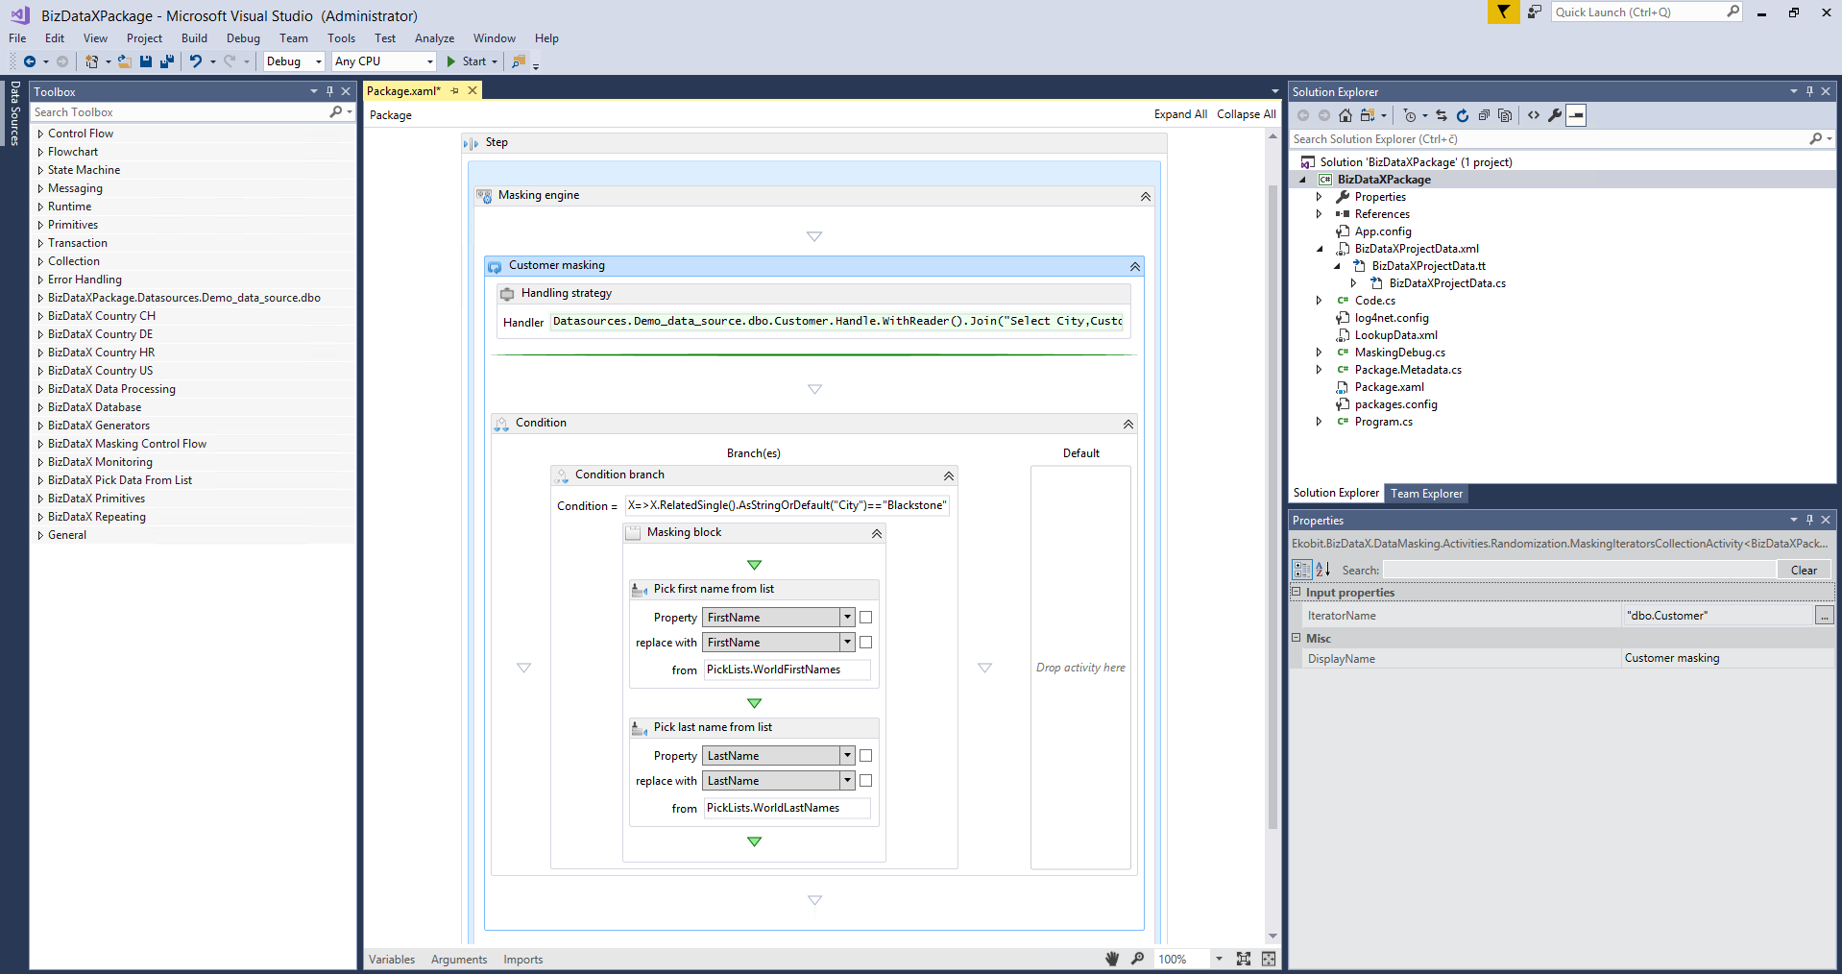Viewport: 1842px width, 974px height.
Task: Open the Data Sources side tab
Action: 14,112
